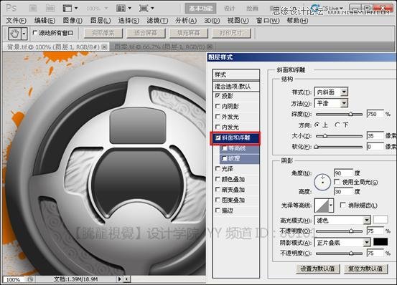This screenshot has width=397, height=285.
Task: Click the 深度 slider handle
Action: pyautogui.click(x=350, y=114)
